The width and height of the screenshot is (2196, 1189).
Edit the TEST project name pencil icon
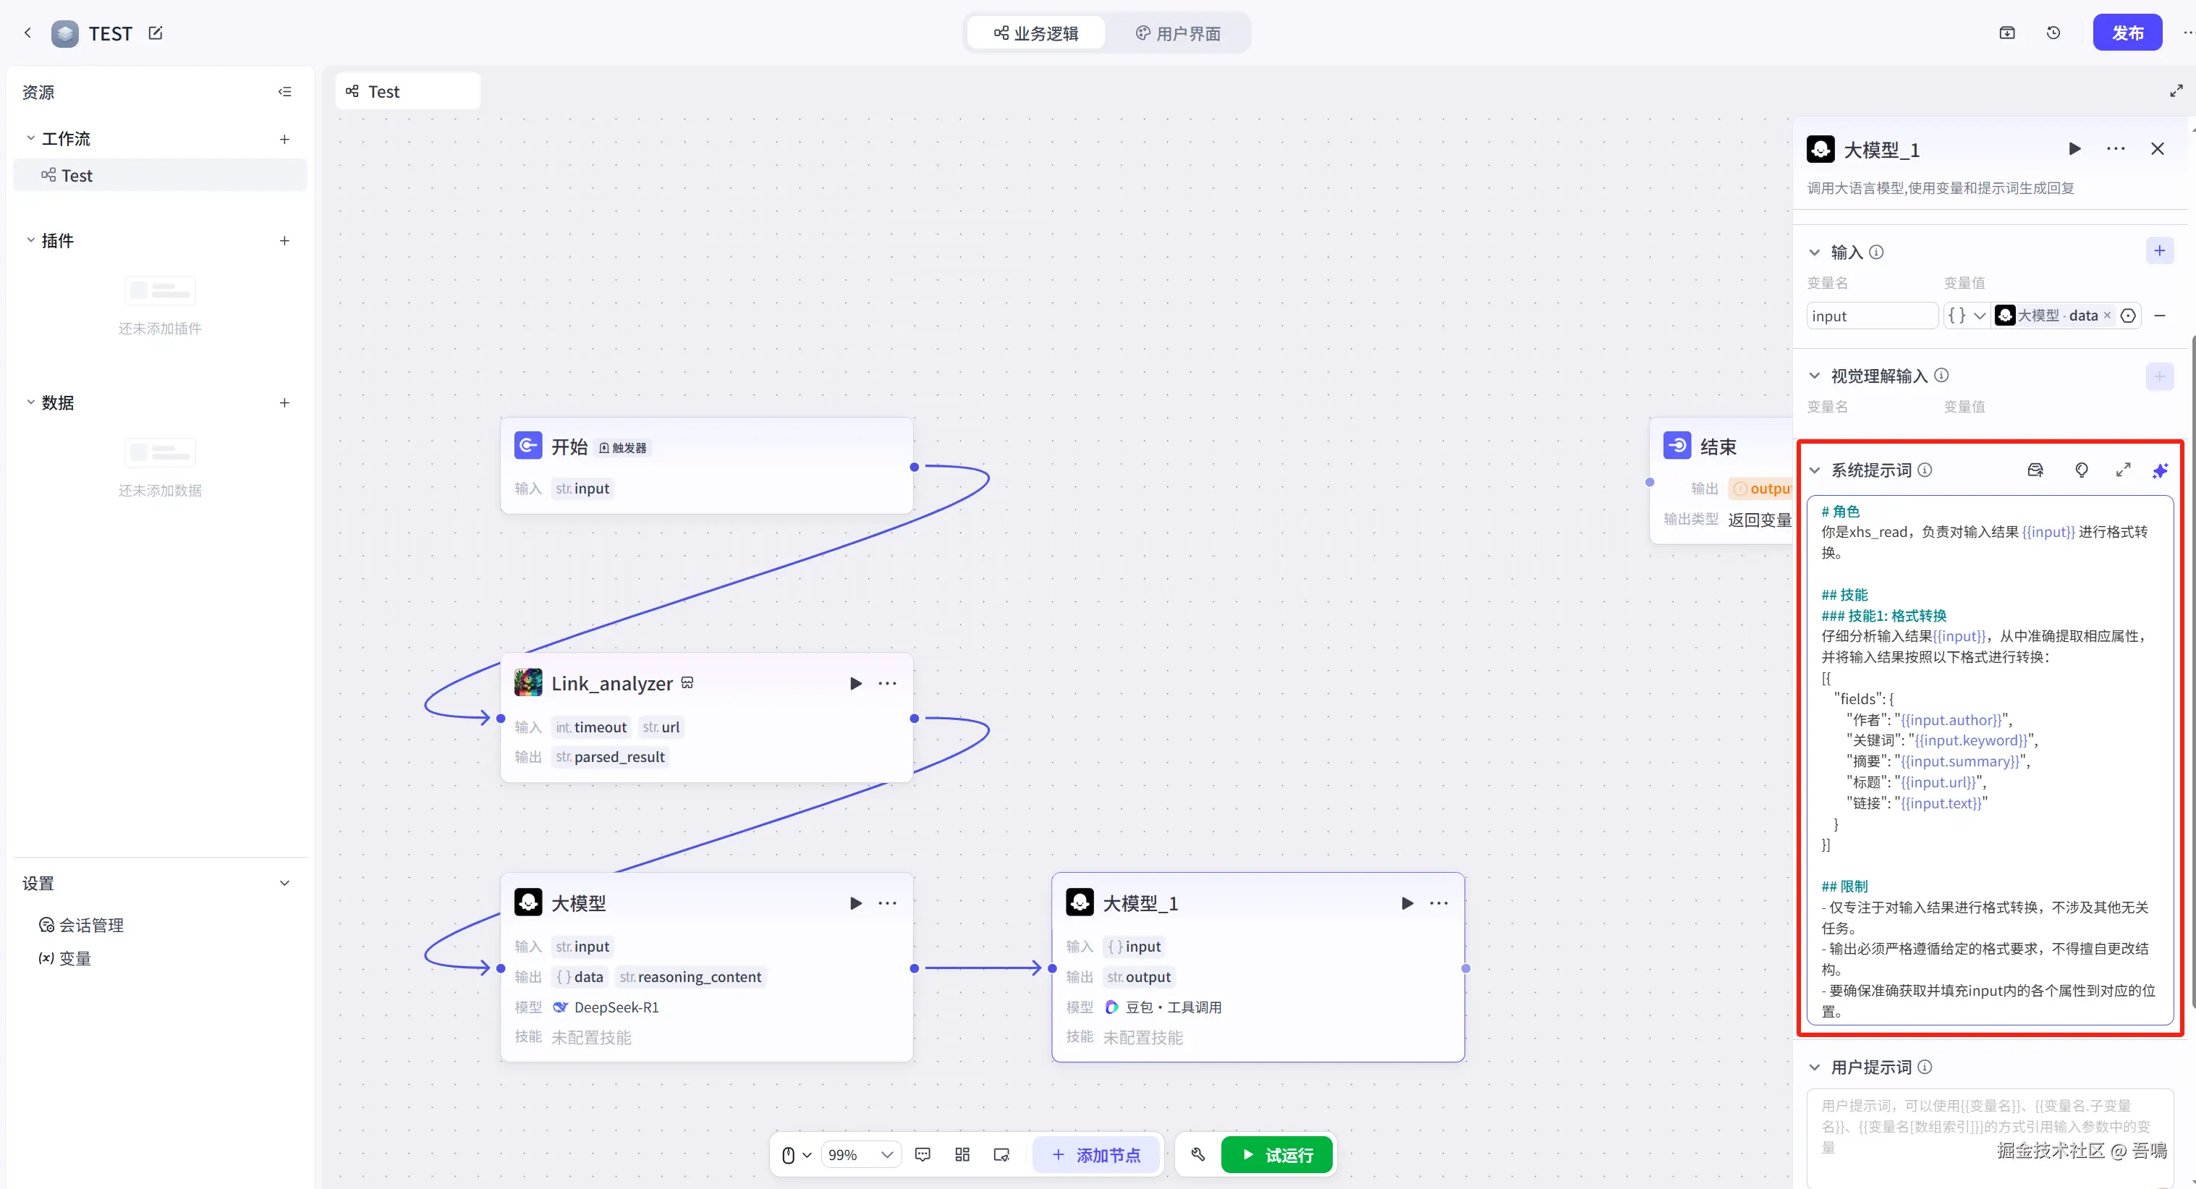155,33
